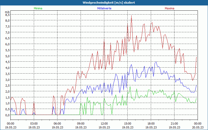Click the 03:00 time axis label
This screenshot has width=208, height=130.
34,124
